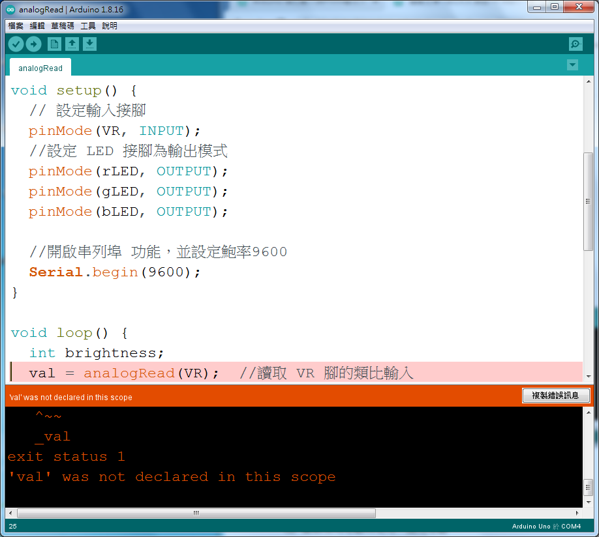Click 'pinMode(rLED, OUTPUT);' line
This screenshot has width=599, height=537.
tap(128, 171)
